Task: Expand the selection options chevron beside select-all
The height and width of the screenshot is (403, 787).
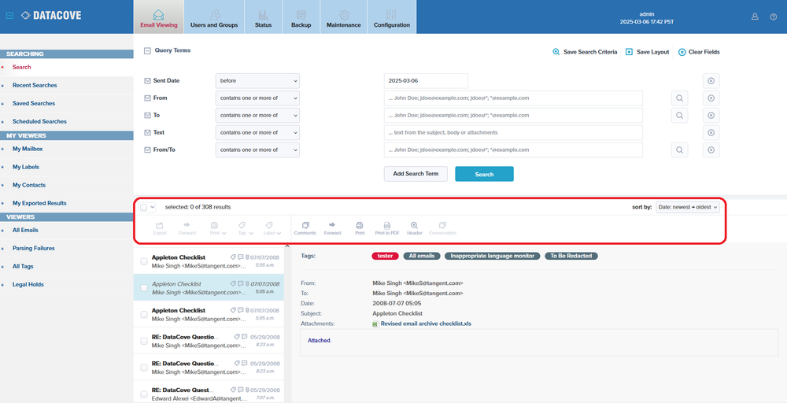Action: pos(153,207)
